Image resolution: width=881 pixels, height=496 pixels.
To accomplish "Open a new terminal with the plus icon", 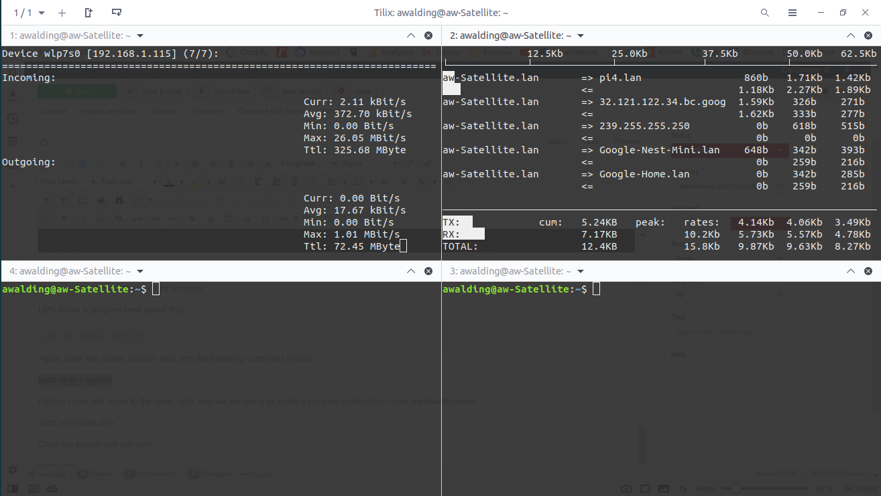I will 62,12.
